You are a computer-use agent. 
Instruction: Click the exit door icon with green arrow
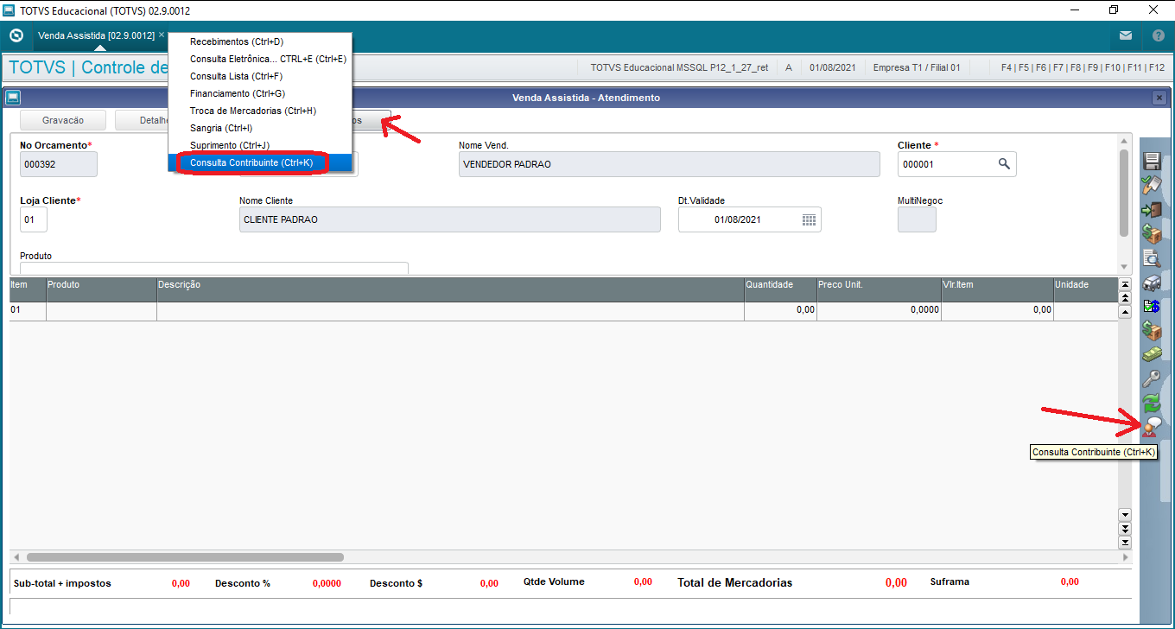[x=1152, y=209]
